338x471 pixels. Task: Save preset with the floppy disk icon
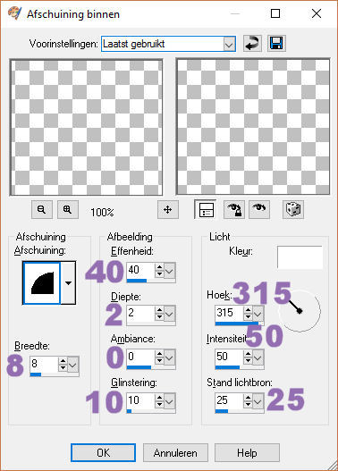coord(276,44)
